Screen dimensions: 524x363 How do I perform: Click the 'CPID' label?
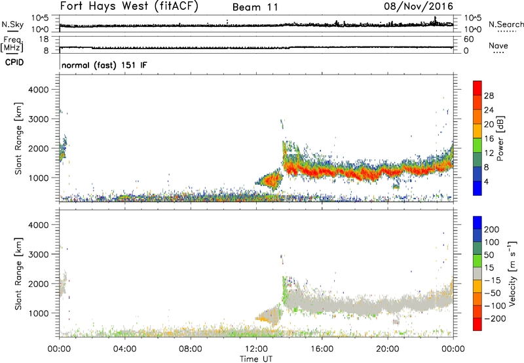14,62
